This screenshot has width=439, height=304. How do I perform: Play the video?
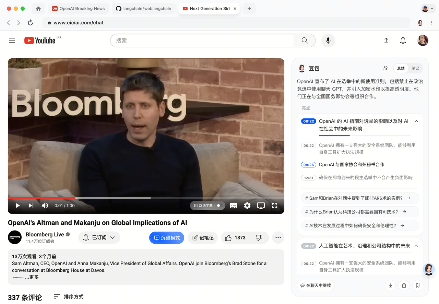pos(18,206)
